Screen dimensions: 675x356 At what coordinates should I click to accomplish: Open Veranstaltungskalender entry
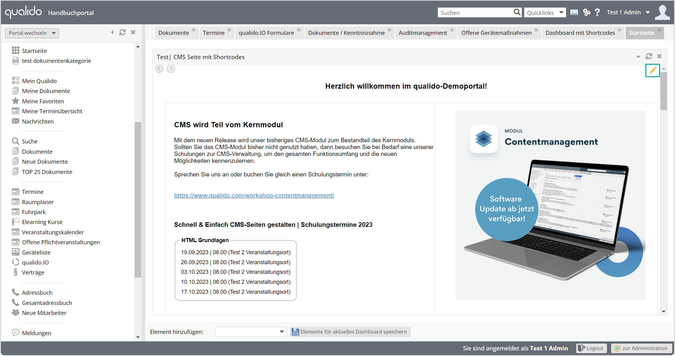[x=48, y=232]
